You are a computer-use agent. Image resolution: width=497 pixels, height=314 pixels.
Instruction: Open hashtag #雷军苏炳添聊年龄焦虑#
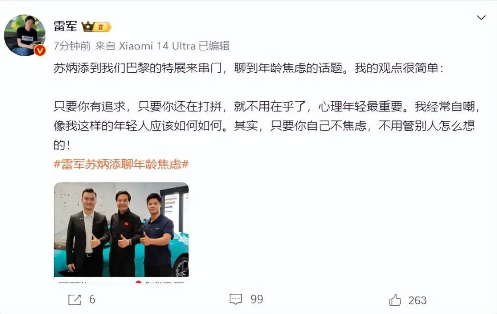(121, 164)
